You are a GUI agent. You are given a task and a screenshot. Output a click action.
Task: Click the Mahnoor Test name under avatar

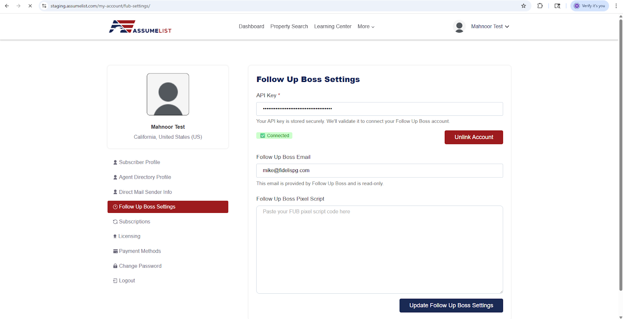pyautogui.click(x=168, y=127)
